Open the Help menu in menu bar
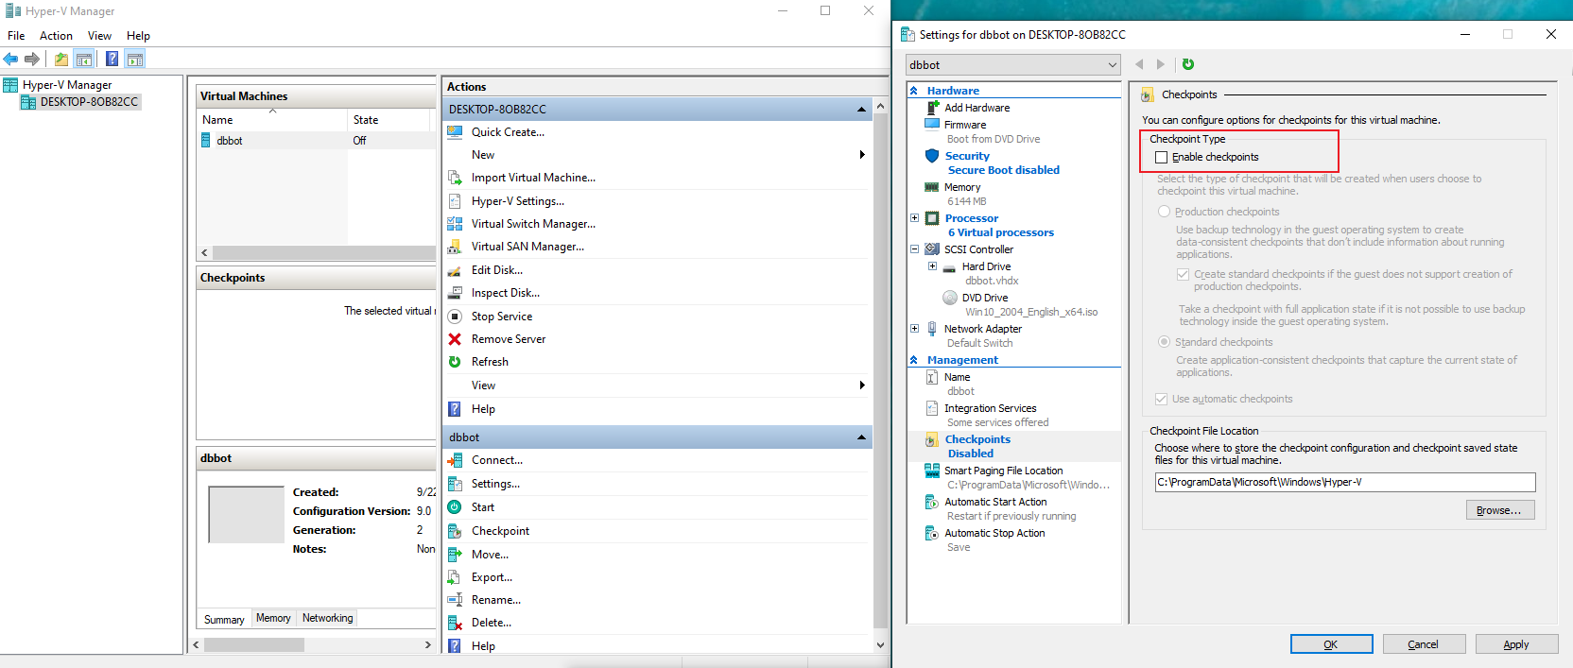This screenshot has height=668, width=1573. point(138,36)
